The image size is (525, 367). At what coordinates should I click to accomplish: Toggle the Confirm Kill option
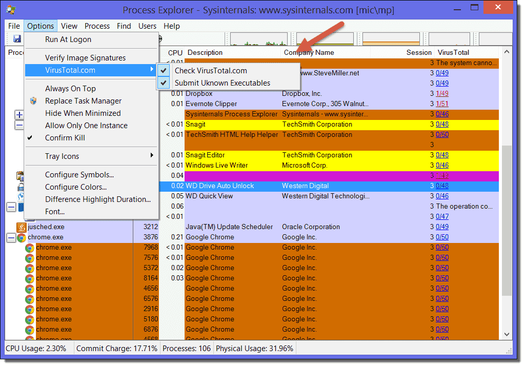pyautogui.click(x=91, y=137)
